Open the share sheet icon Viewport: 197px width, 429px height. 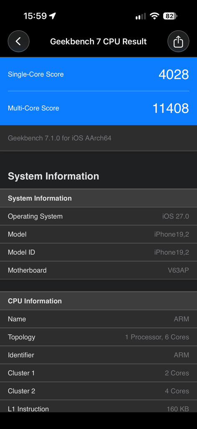pyautogui.click(x=178, y=41)
